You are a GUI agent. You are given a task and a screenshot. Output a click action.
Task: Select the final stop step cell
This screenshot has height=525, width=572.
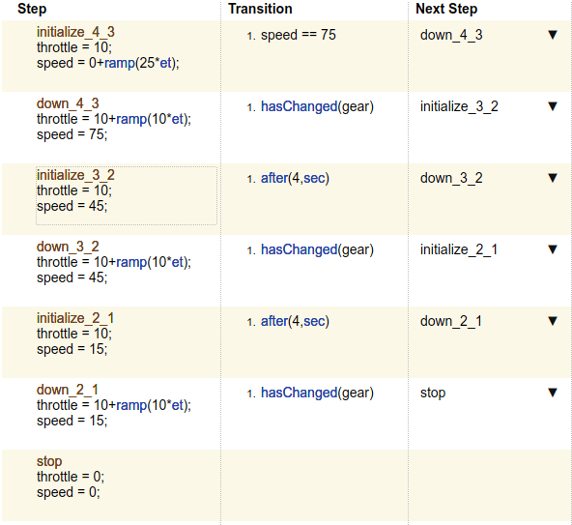click(x=111, y=485)
